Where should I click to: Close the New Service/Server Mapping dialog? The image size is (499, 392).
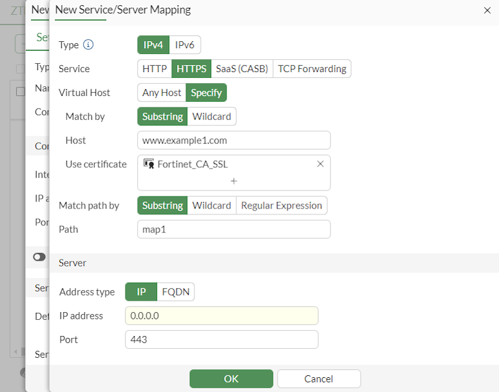[487, 10]
